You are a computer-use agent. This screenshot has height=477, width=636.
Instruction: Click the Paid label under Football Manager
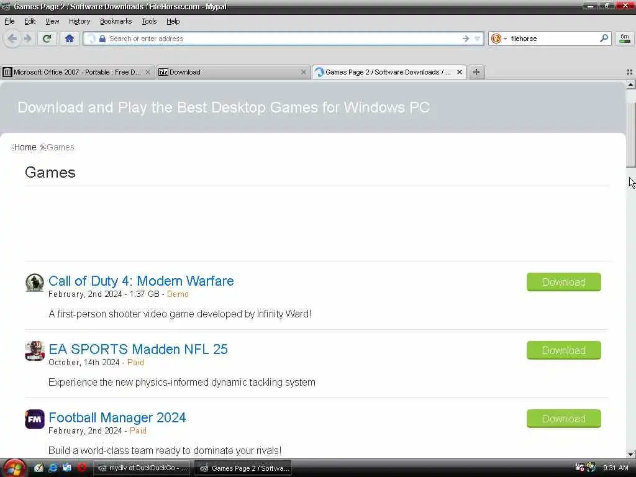(138, 431)
